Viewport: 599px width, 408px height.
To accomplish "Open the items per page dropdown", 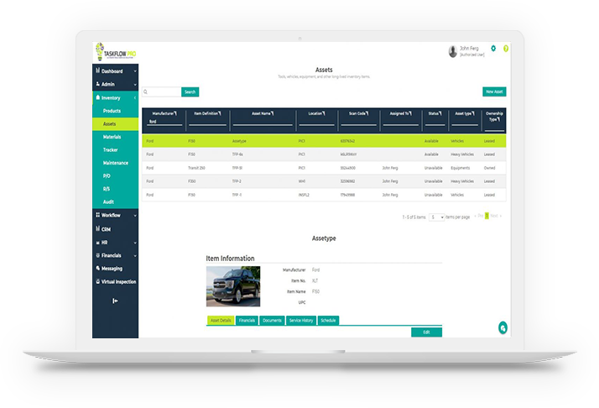I will 437,217.
